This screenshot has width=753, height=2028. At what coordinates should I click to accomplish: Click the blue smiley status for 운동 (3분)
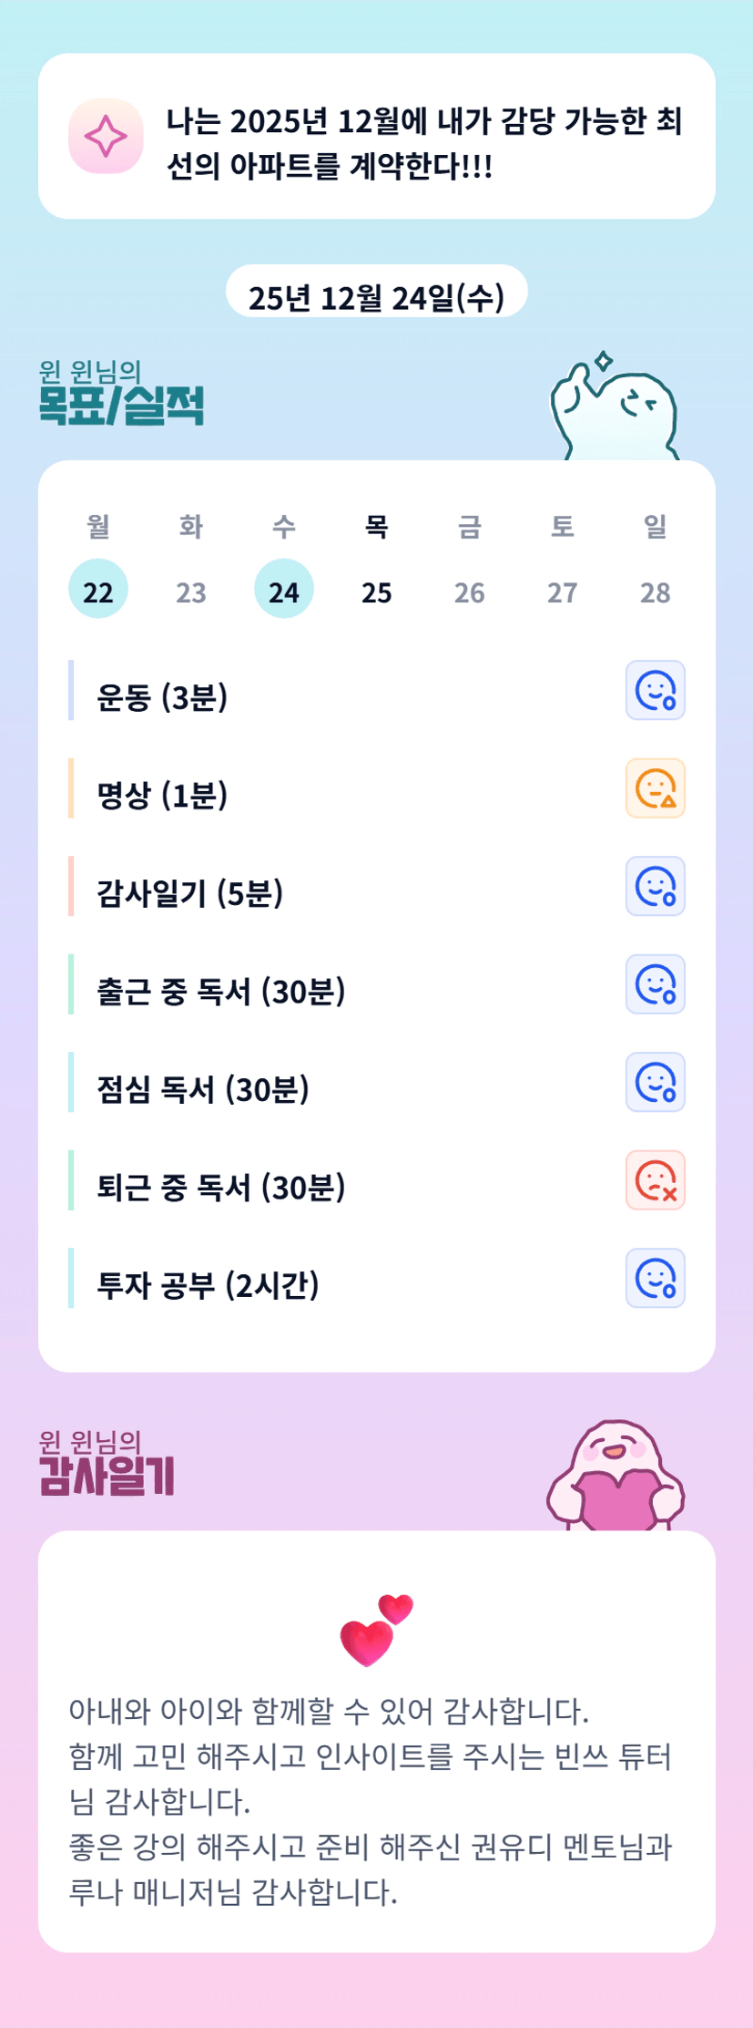pos(655,690)
